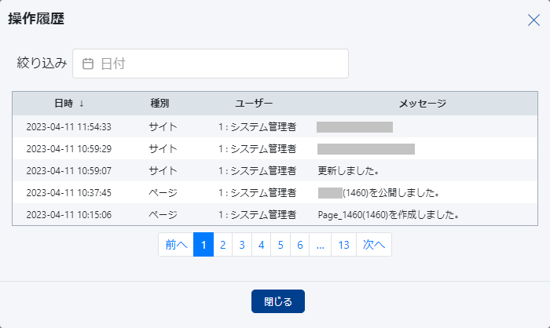Jump to last page 13
The image size is (550, 328).
[343, 245]
